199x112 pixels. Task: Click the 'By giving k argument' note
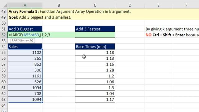(x=172, y=29)
